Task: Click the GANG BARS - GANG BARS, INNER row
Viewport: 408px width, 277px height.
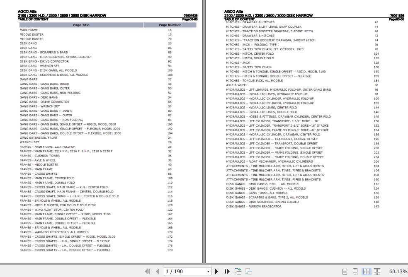Action: [44, 84]
